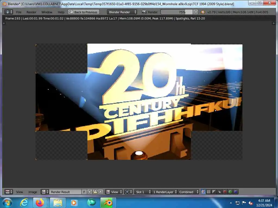Toggle Color-only channel display
This screenshot has width=278, height=208.
tap(209, 192)
